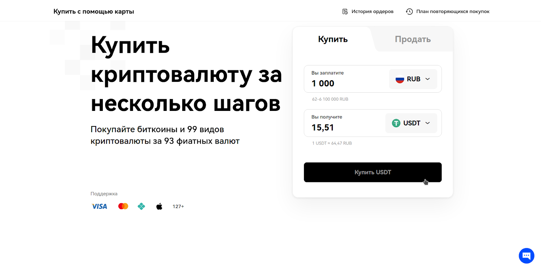Switch to the Купить tab
Image resolution: width=541 pixels, height=267 pixels.
tap(333, 39)
